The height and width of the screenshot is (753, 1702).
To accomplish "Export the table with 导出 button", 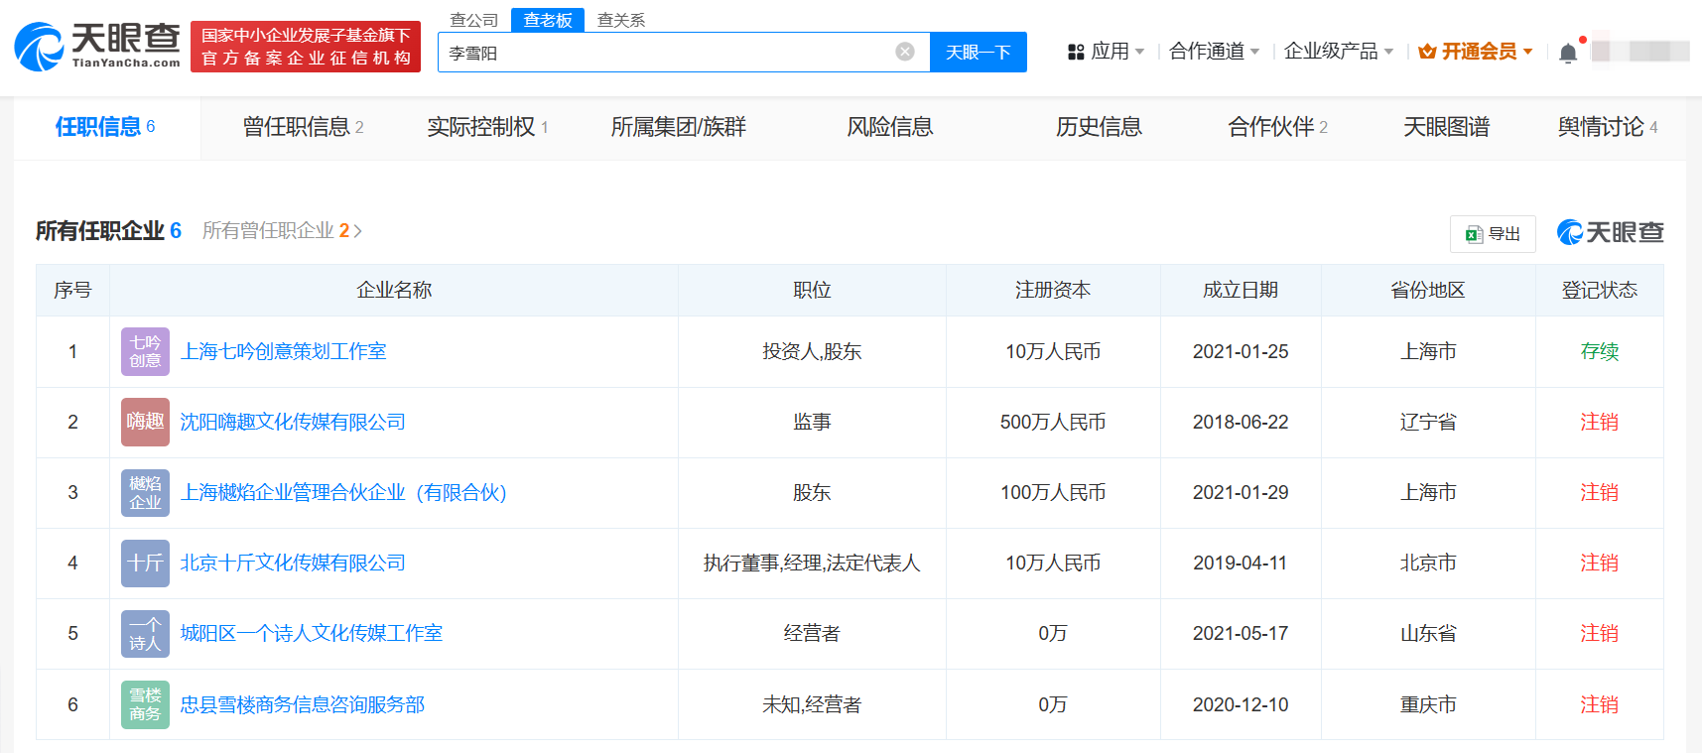I will coord(1492,234).
